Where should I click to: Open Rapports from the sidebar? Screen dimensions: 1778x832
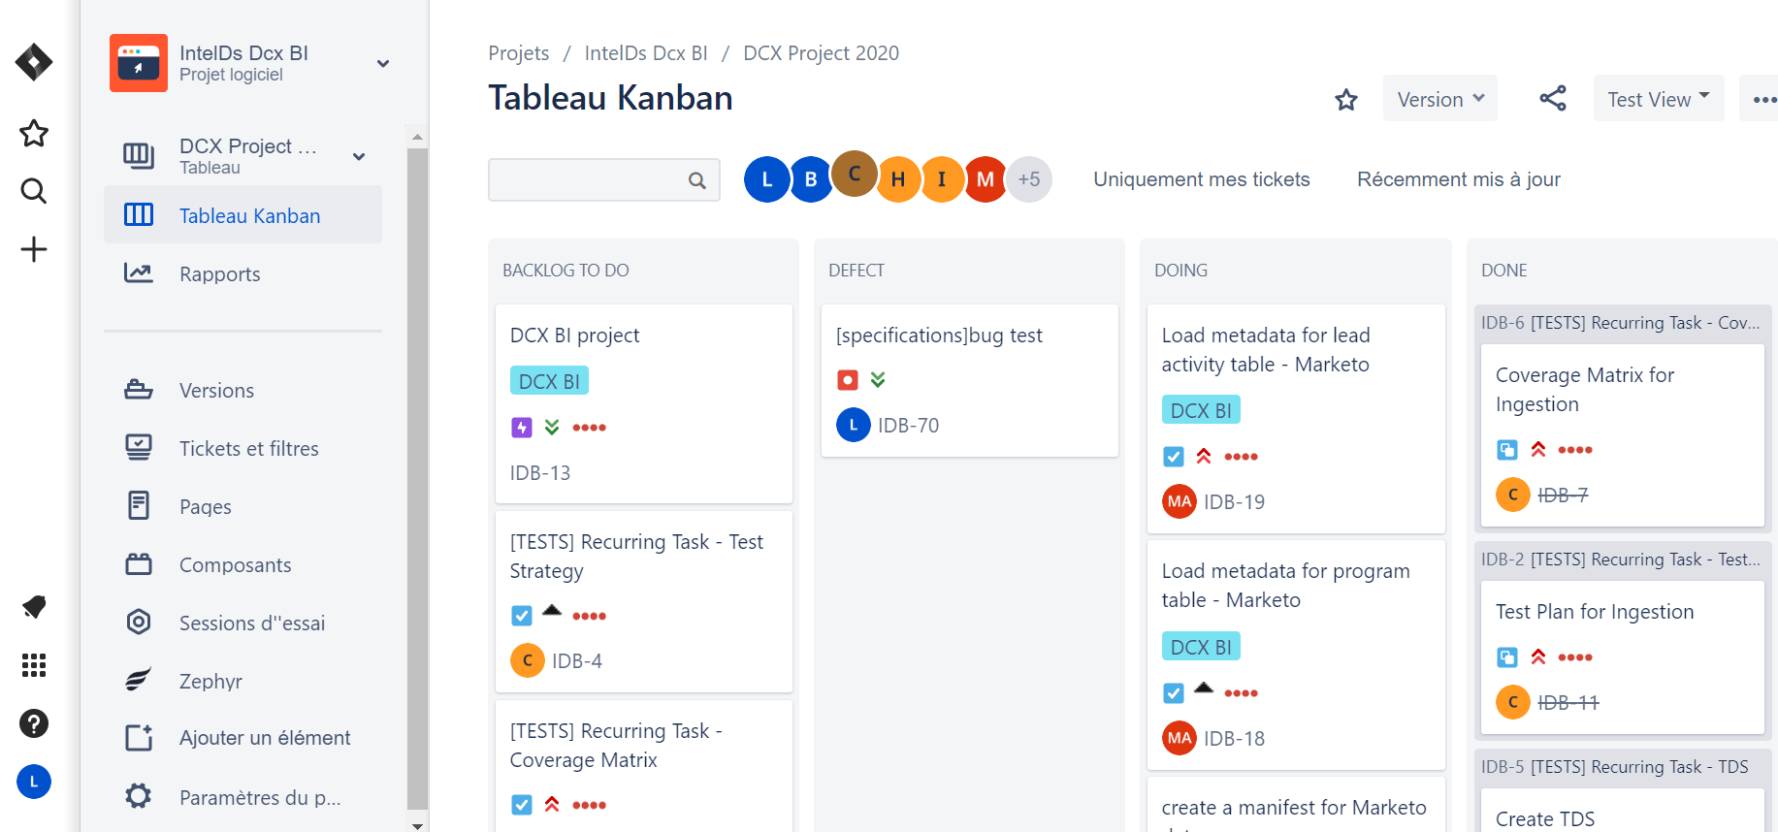tap(219, 273)
